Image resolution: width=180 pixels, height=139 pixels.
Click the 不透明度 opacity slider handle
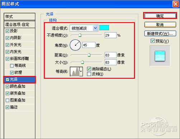tap(80, 35)
